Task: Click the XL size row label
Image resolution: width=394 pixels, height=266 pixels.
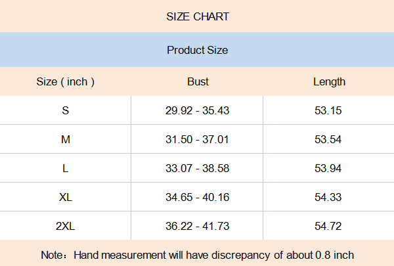Action: click(x=66, y=197)
